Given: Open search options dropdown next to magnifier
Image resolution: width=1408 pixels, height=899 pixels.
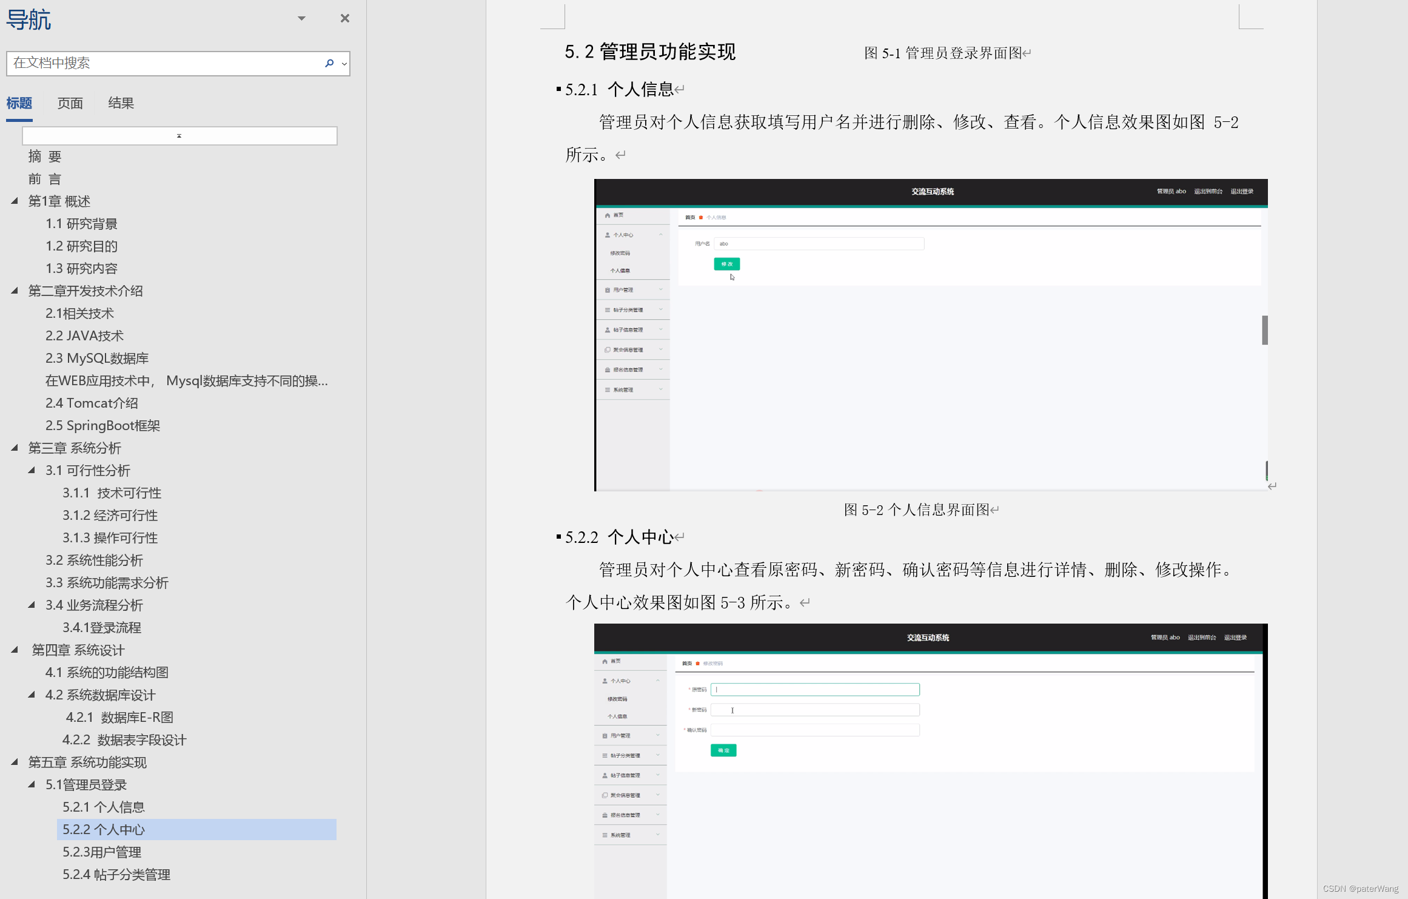Looking at the screenshot, I should point(344,63).
